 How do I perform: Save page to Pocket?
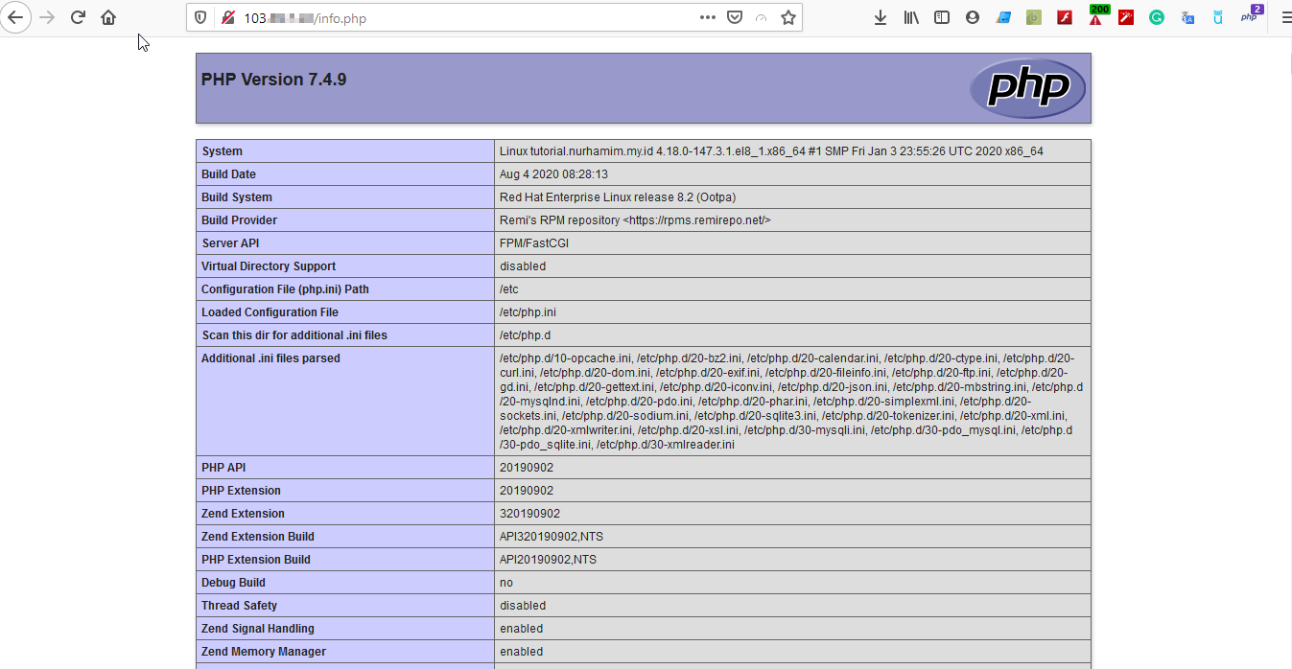pyautogui.click(x=734, y=17)
